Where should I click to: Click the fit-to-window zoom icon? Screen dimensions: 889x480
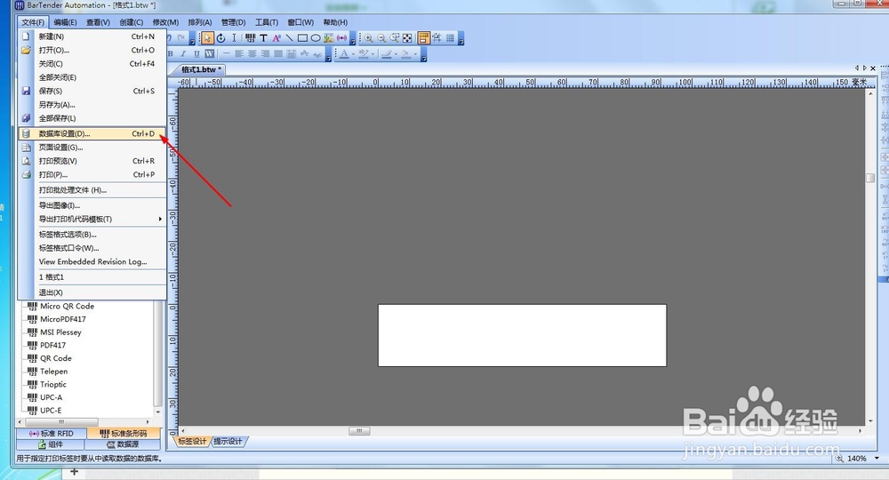pyautogui.click(x=407, y=38)
